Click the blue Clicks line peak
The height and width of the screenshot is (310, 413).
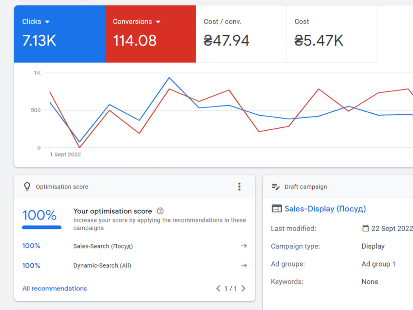click(169, 78)
